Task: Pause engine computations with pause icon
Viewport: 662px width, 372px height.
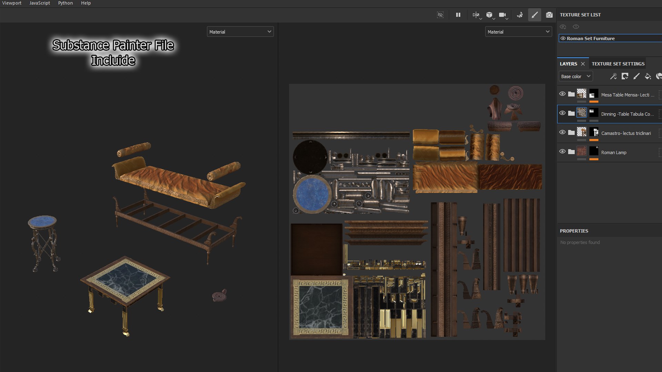Action: tap(458, 15)
